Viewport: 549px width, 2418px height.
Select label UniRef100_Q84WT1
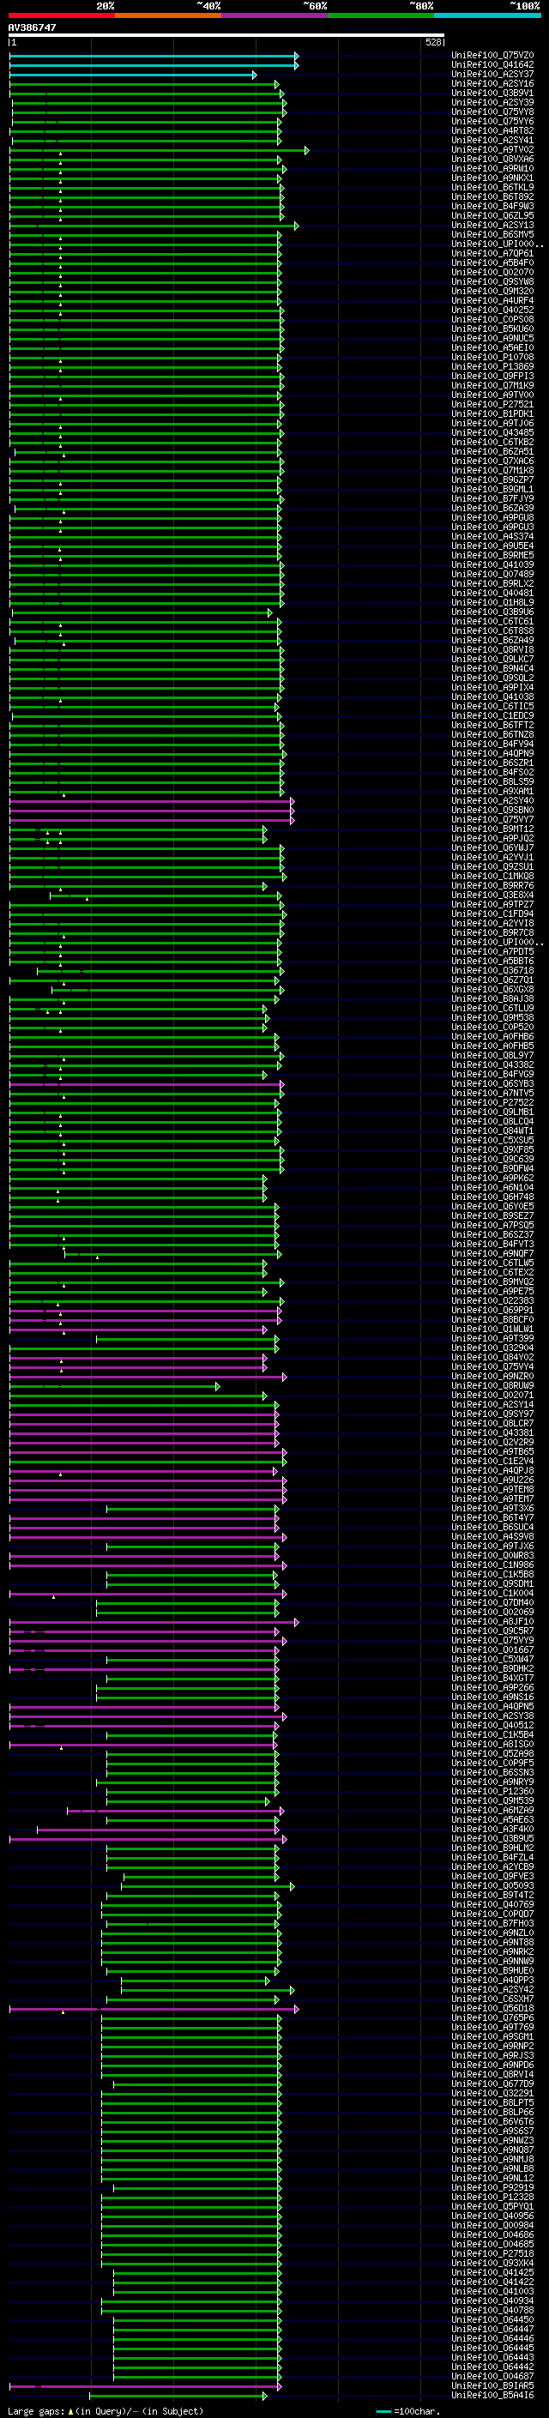tap(492, 1131)
